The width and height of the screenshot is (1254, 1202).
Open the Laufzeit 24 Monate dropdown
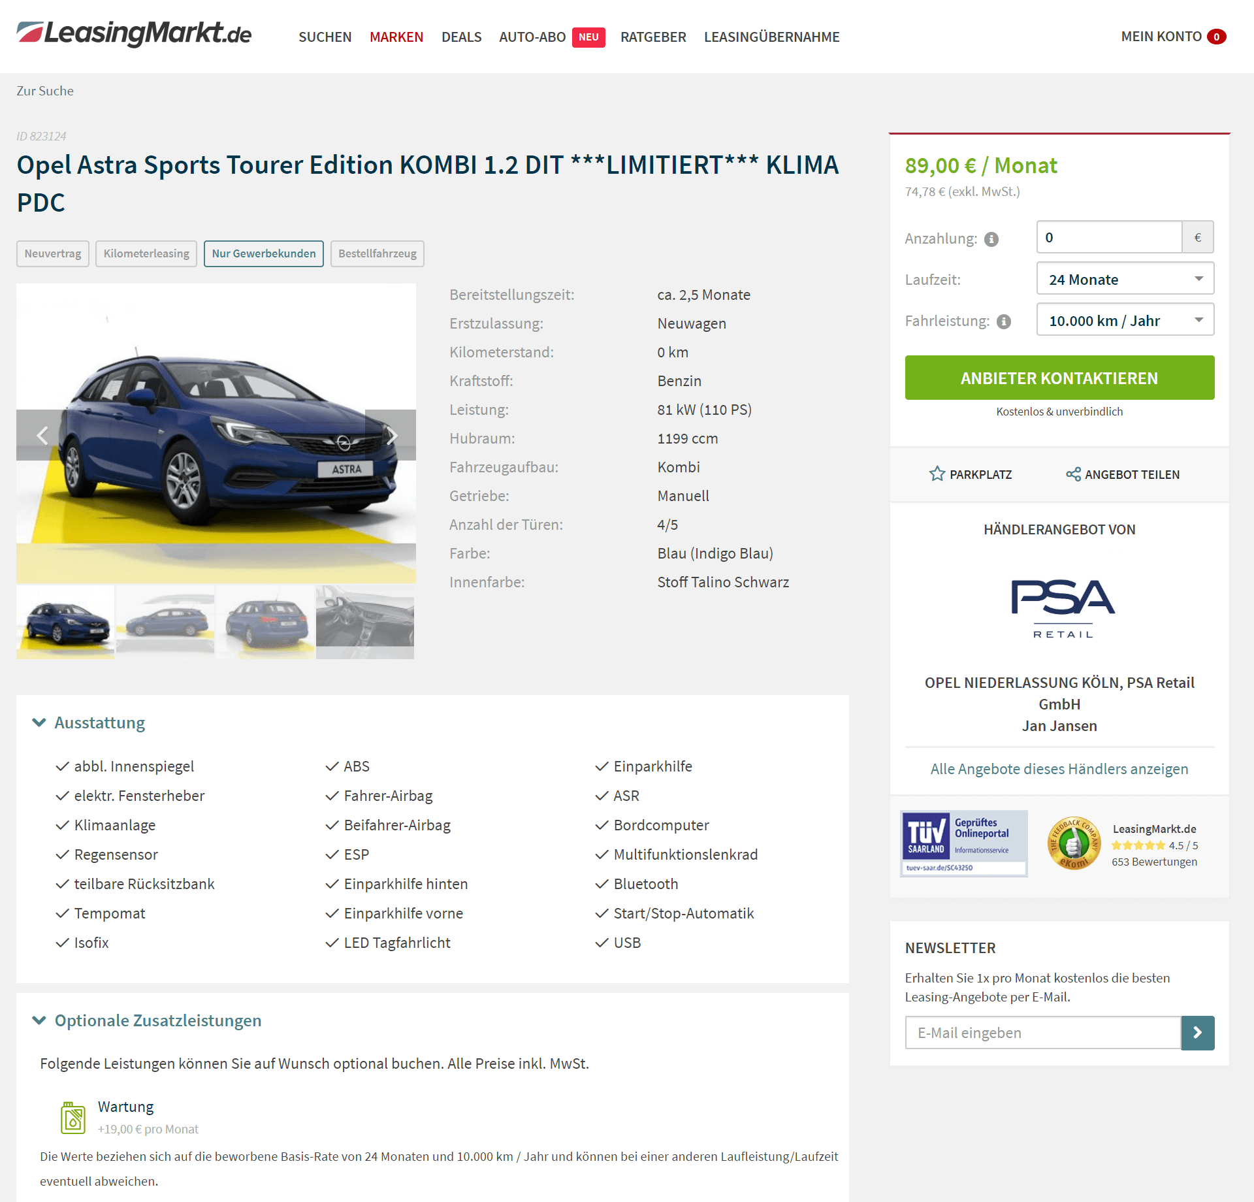[x=1125, y=279]
